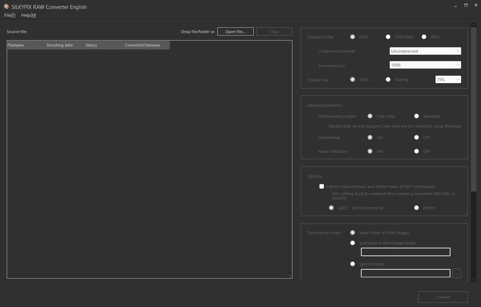This screenshot has height=307, width=481.
Task: Close the SILKYPIX window
Action: [x=476, y=5]
